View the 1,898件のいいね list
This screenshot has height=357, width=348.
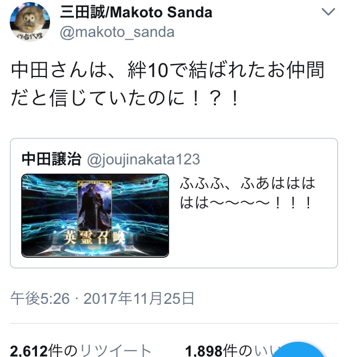tap(231, 350)
